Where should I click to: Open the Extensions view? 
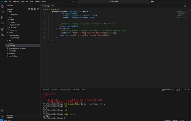[x=2, y=29]
